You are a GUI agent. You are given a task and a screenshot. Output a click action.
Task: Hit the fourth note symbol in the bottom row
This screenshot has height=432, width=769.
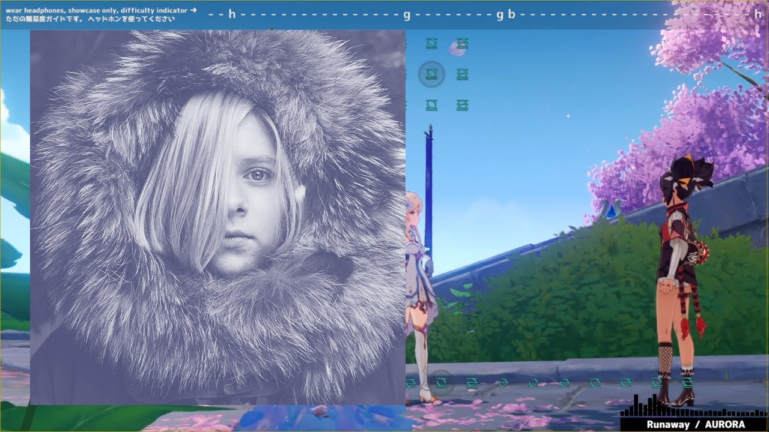(503, 382)
